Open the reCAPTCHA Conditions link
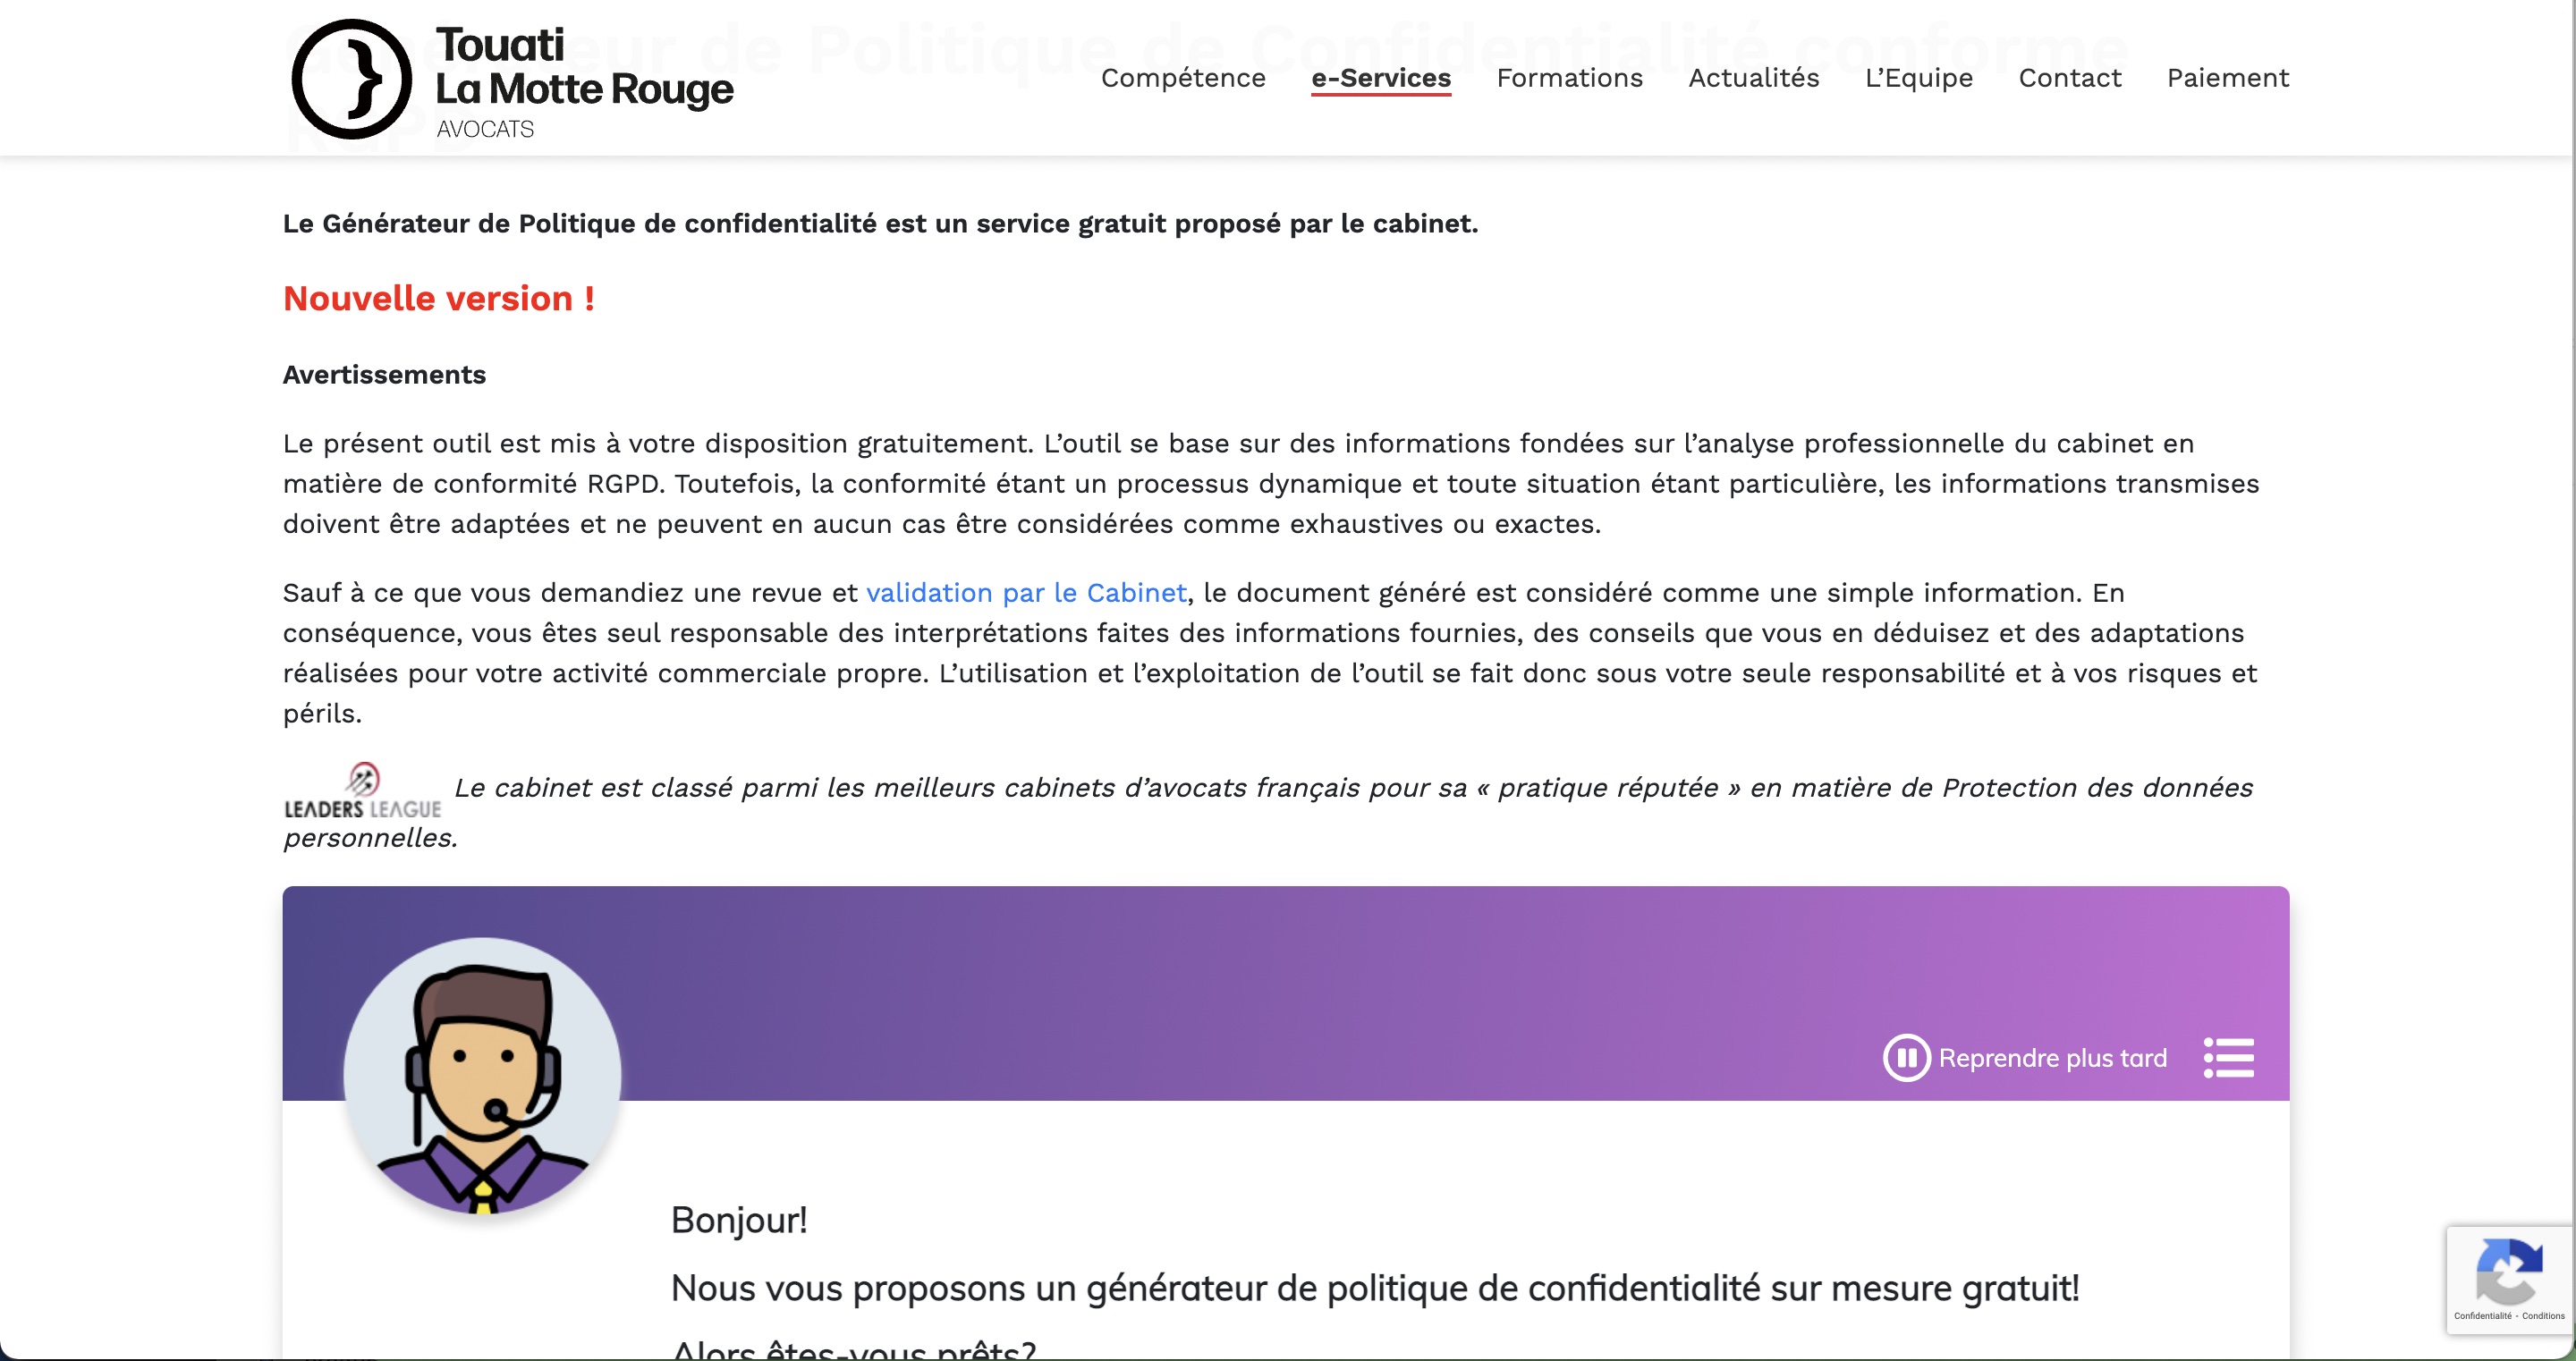Image resolution: width=2576 pixels, height=1361 pixels. click(x=2543, y=1316)
